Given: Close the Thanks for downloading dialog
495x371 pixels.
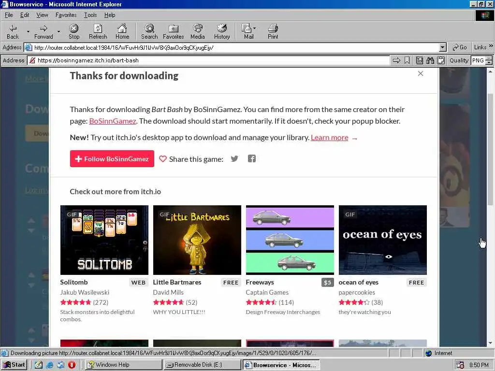Looking at the screenshot, I should 420,73.
